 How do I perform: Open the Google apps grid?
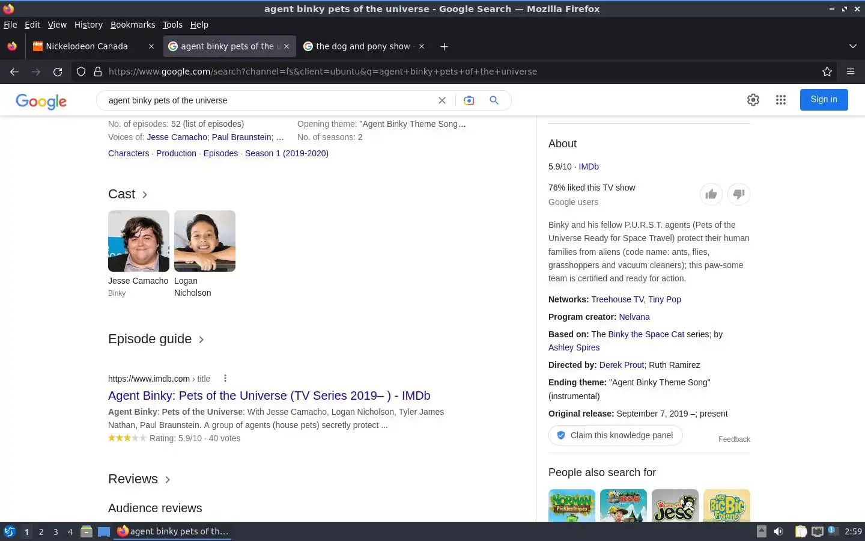781,100
